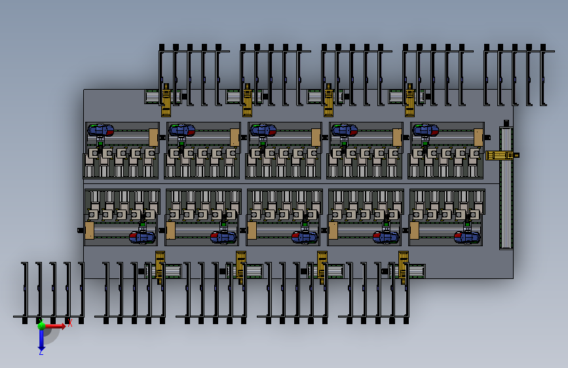
Task: Select the horizontal yellow actuator at right conveyor
Action: pyautogui.click(x=502, y=155)
